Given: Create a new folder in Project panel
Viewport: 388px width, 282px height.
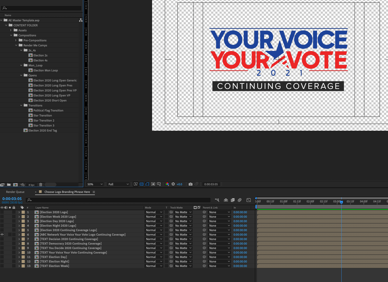Looking at the screenshot, I should pyautogui.click(x=9, y=185).
